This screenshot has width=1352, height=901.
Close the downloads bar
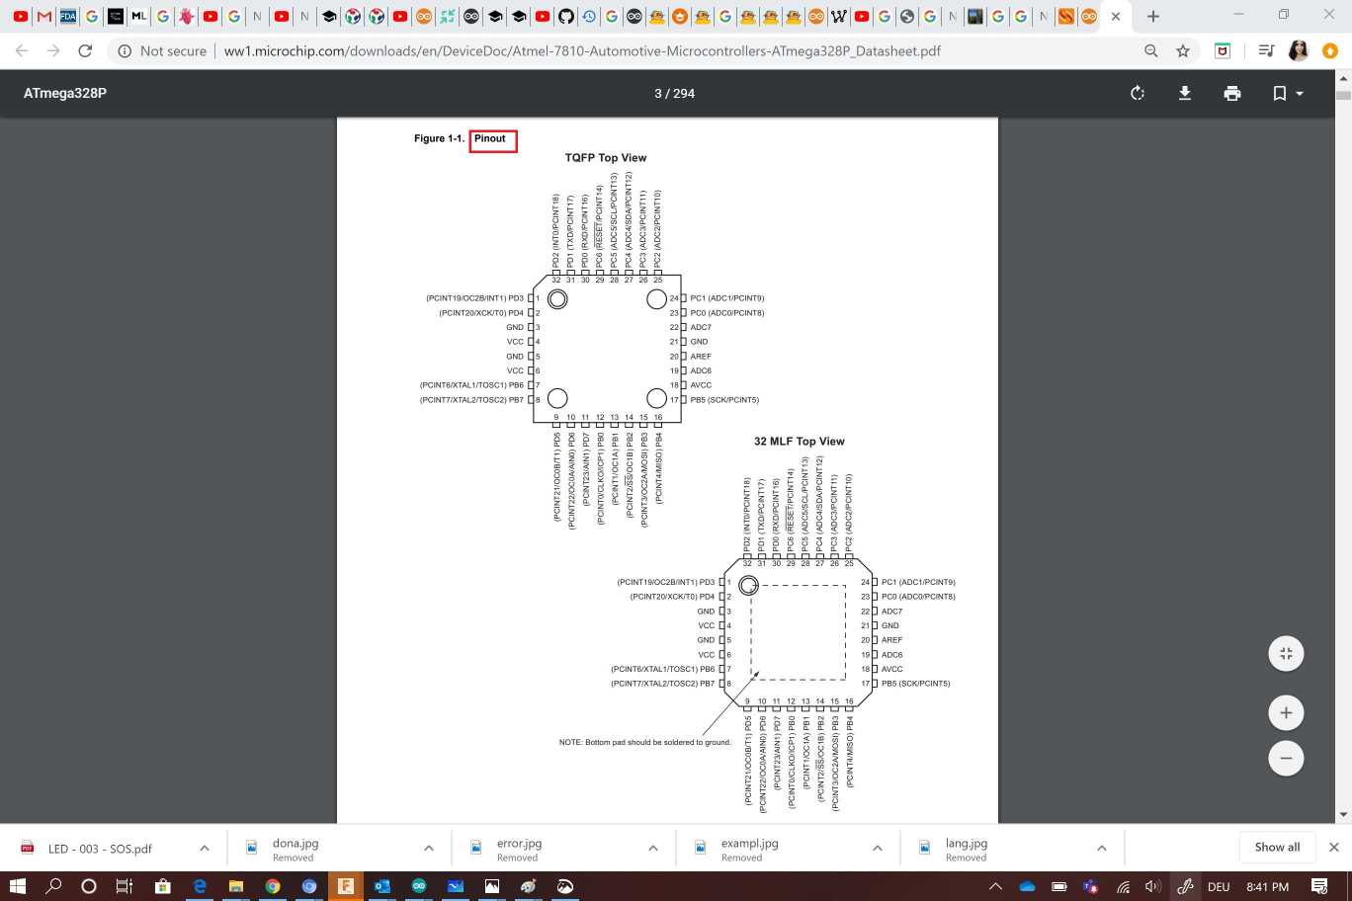click(1333, 847)
